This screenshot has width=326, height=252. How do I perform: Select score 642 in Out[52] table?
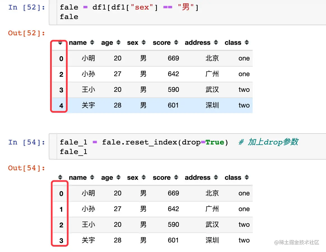pos(173,74)
